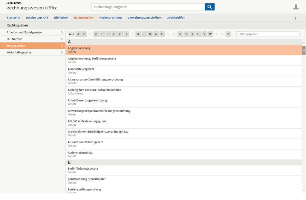306x200 pixels.
Task: Select EU-Normen category
Action: (33, 39)
